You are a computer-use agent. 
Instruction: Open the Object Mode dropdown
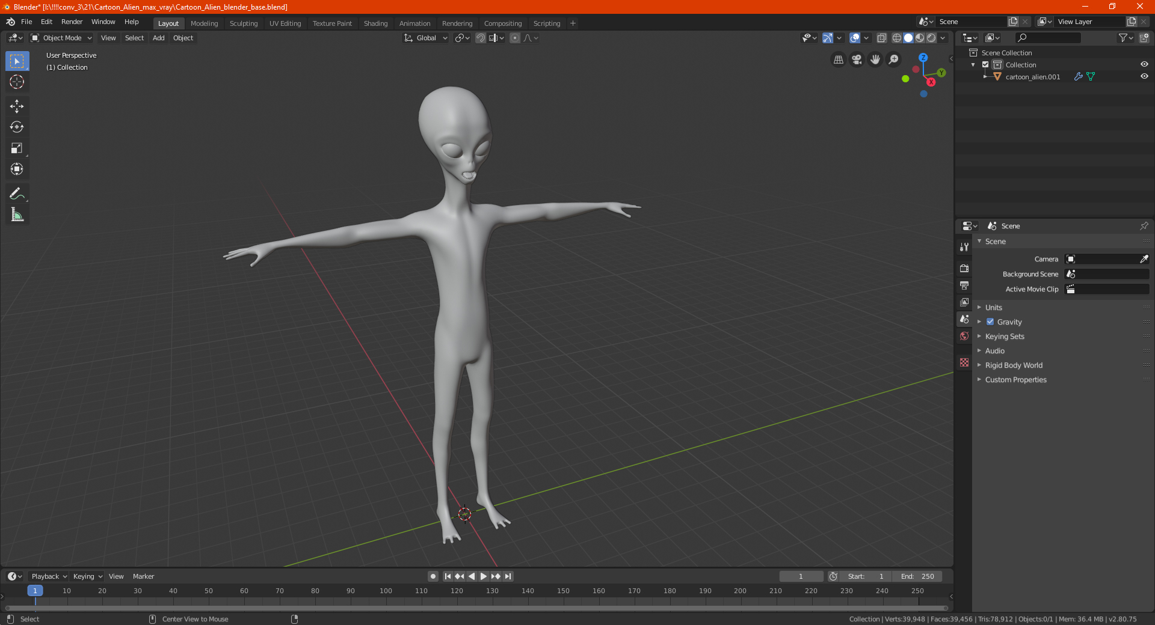pyautogui.click(x=61, y=38)
